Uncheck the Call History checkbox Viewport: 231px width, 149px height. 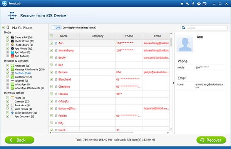(x=8, y=77)
